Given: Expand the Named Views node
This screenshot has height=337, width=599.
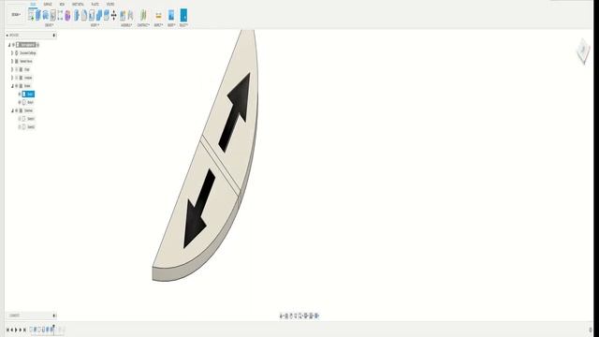Looking at the screenshot, I should [12, 61].
